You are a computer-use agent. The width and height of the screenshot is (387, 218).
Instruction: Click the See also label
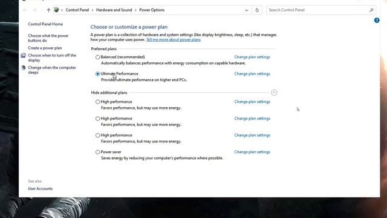pos(35,181)
